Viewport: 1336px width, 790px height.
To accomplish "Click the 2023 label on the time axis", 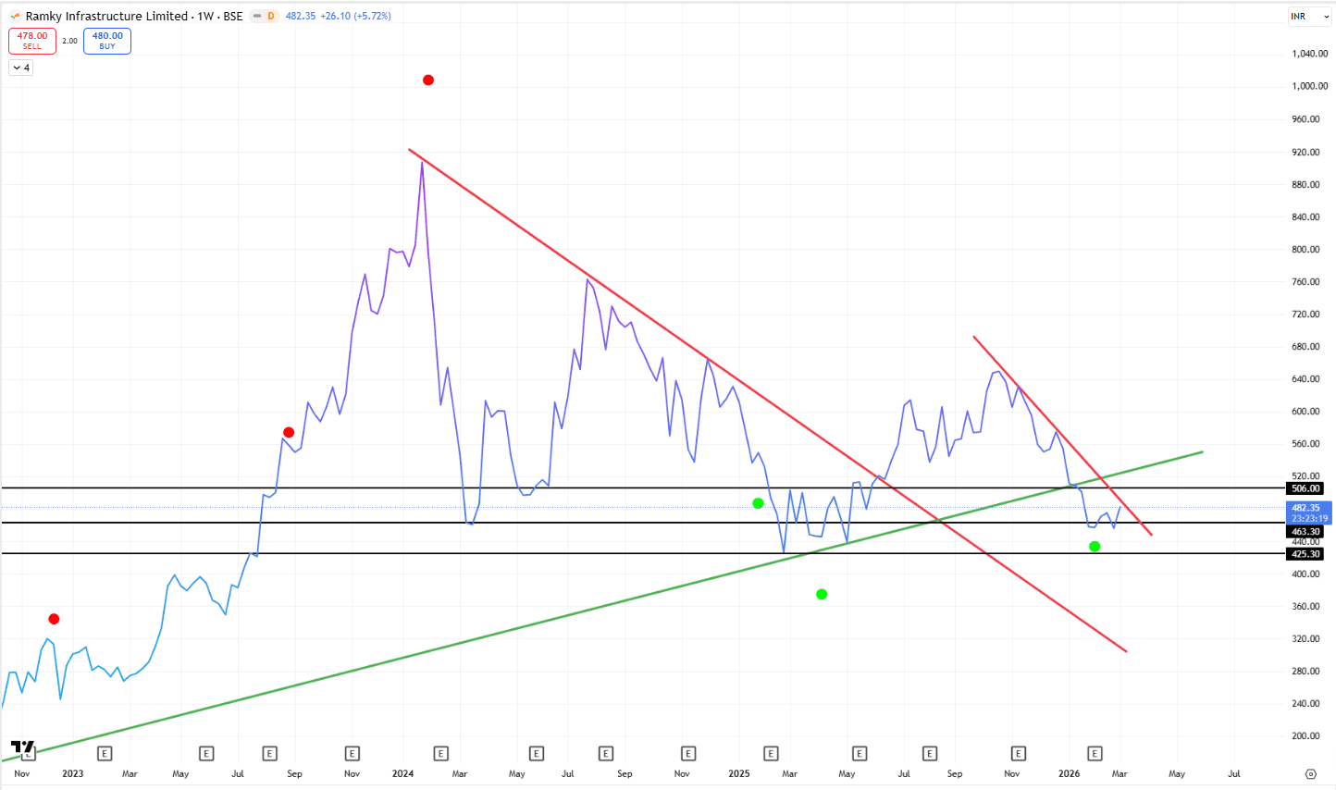I will [x=72, y=773].
